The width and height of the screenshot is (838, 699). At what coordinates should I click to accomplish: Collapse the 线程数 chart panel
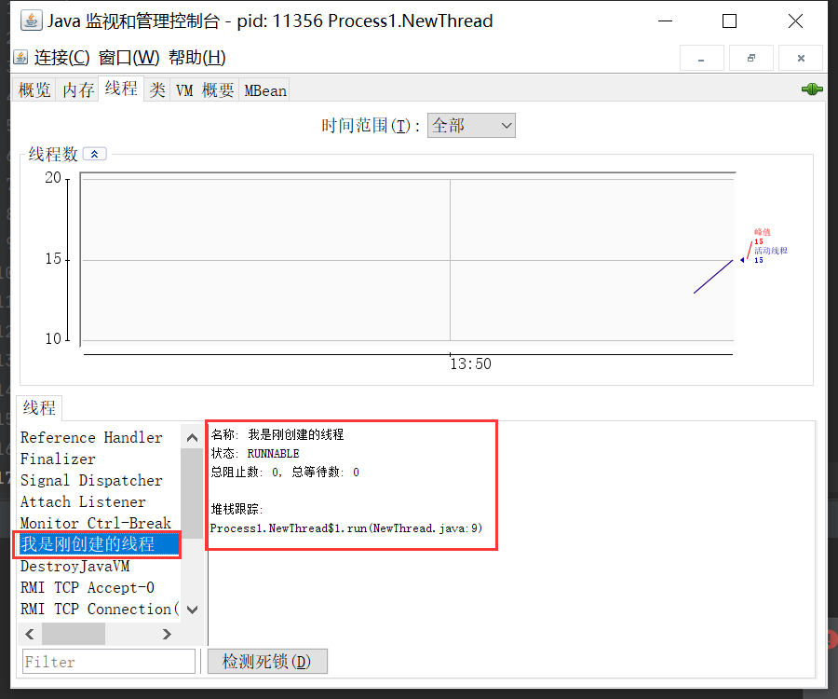coord(95,154)
